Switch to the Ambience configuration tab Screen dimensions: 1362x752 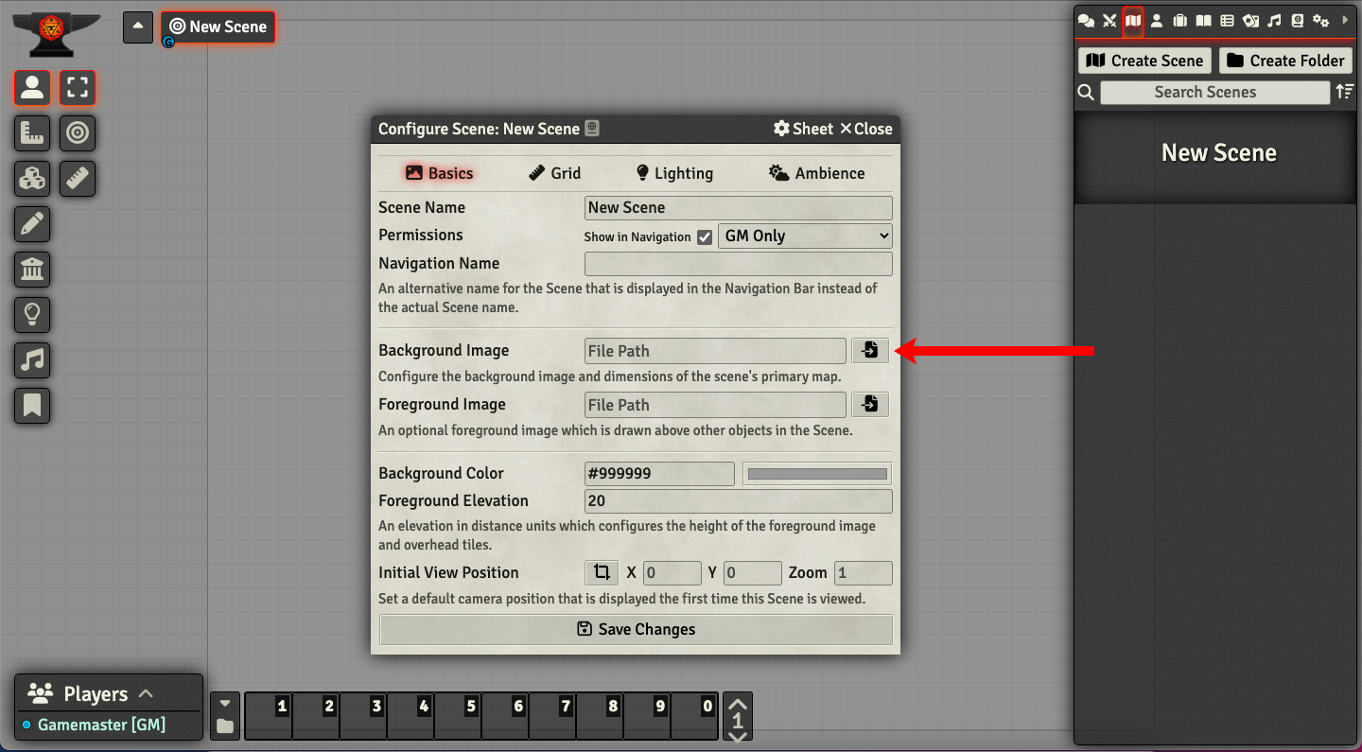pyautogui.click(x=816, y=173)
